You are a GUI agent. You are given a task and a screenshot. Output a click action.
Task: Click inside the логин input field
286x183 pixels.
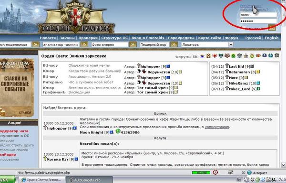(x=258, y=15)
